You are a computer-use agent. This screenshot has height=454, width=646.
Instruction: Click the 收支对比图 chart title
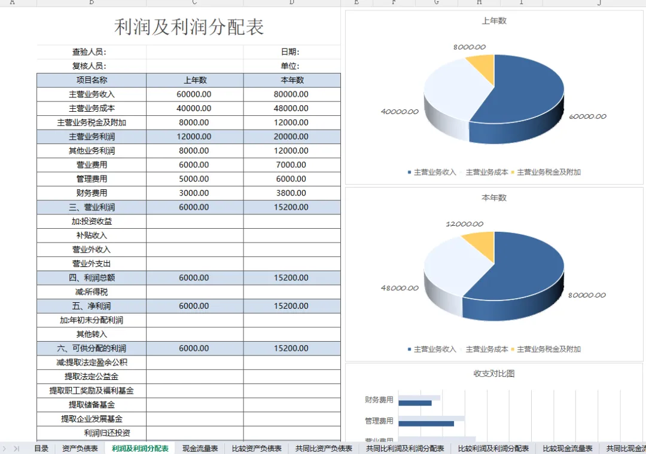point(494,373)
